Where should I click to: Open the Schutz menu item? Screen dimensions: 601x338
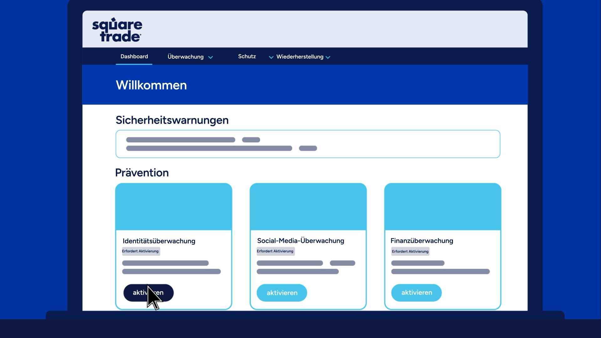pos(247,57)
